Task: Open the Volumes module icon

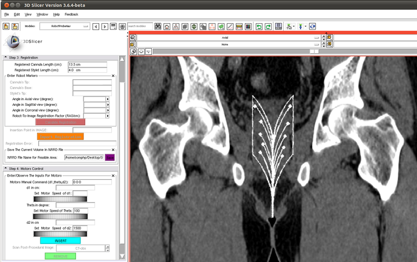Action: click(x=185, y=27)
